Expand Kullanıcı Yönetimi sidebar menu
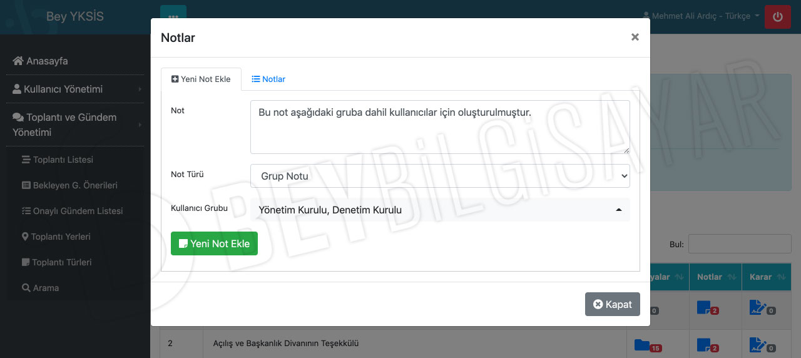The height and width of the screenshot is (358, 801). (x=75, y=89)
